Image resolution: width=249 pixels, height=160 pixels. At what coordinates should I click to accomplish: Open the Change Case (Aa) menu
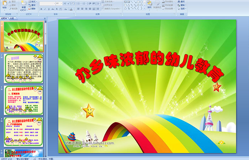(66, 9)
